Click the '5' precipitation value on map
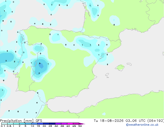The width and height of the screenshot is (164, 127). pos(40,63)
